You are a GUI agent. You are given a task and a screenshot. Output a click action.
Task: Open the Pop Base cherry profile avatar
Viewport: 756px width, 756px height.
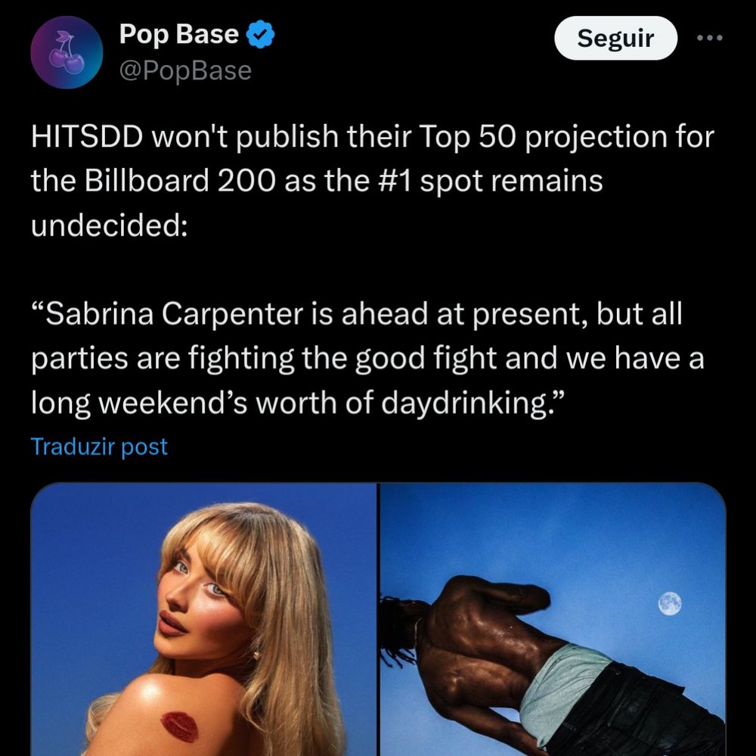click(67, 52)
